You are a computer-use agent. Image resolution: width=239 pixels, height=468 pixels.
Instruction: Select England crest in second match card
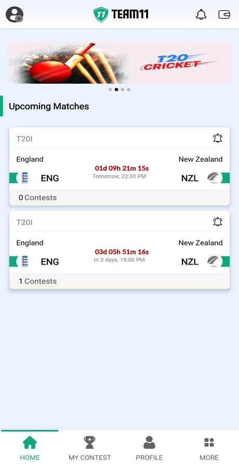coord(25,262)
